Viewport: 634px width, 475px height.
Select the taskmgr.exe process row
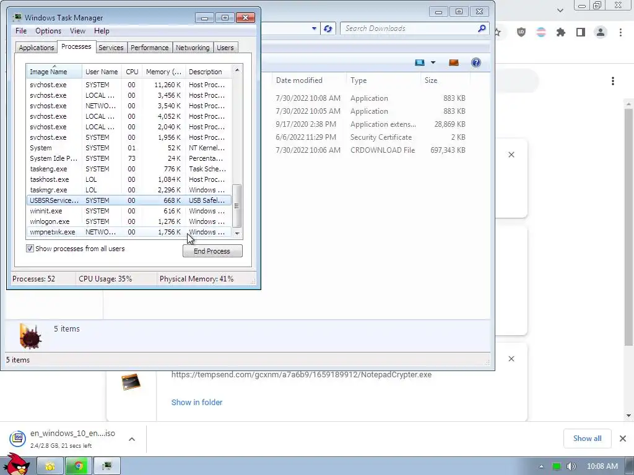point(129,190)
